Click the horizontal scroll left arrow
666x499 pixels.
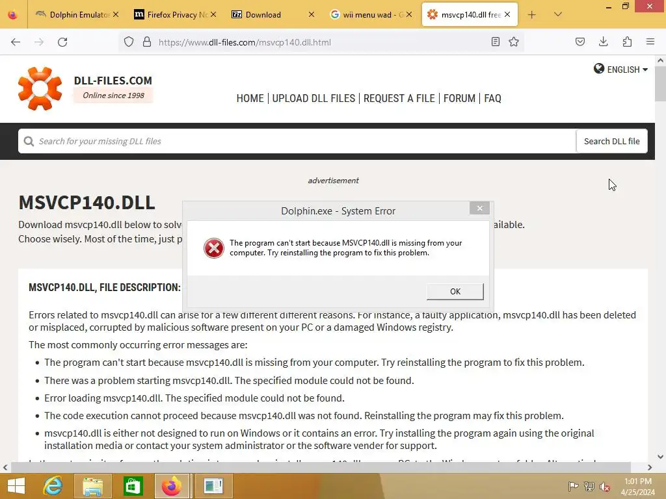coord(5,467)
